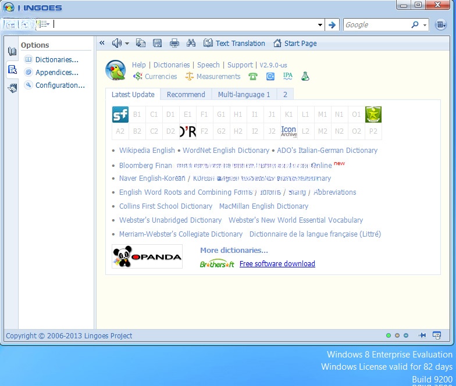The height and width of the screenshot is (386, 456).
Task: Open Dictionnaire de la langue française link
Action: (315, 234)
